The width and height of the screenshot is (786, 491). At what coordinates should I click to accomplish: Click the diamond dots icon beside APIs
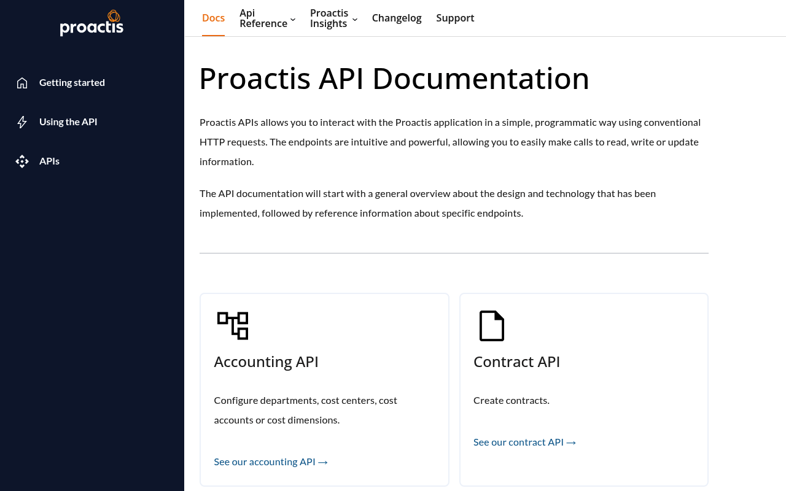22,161
